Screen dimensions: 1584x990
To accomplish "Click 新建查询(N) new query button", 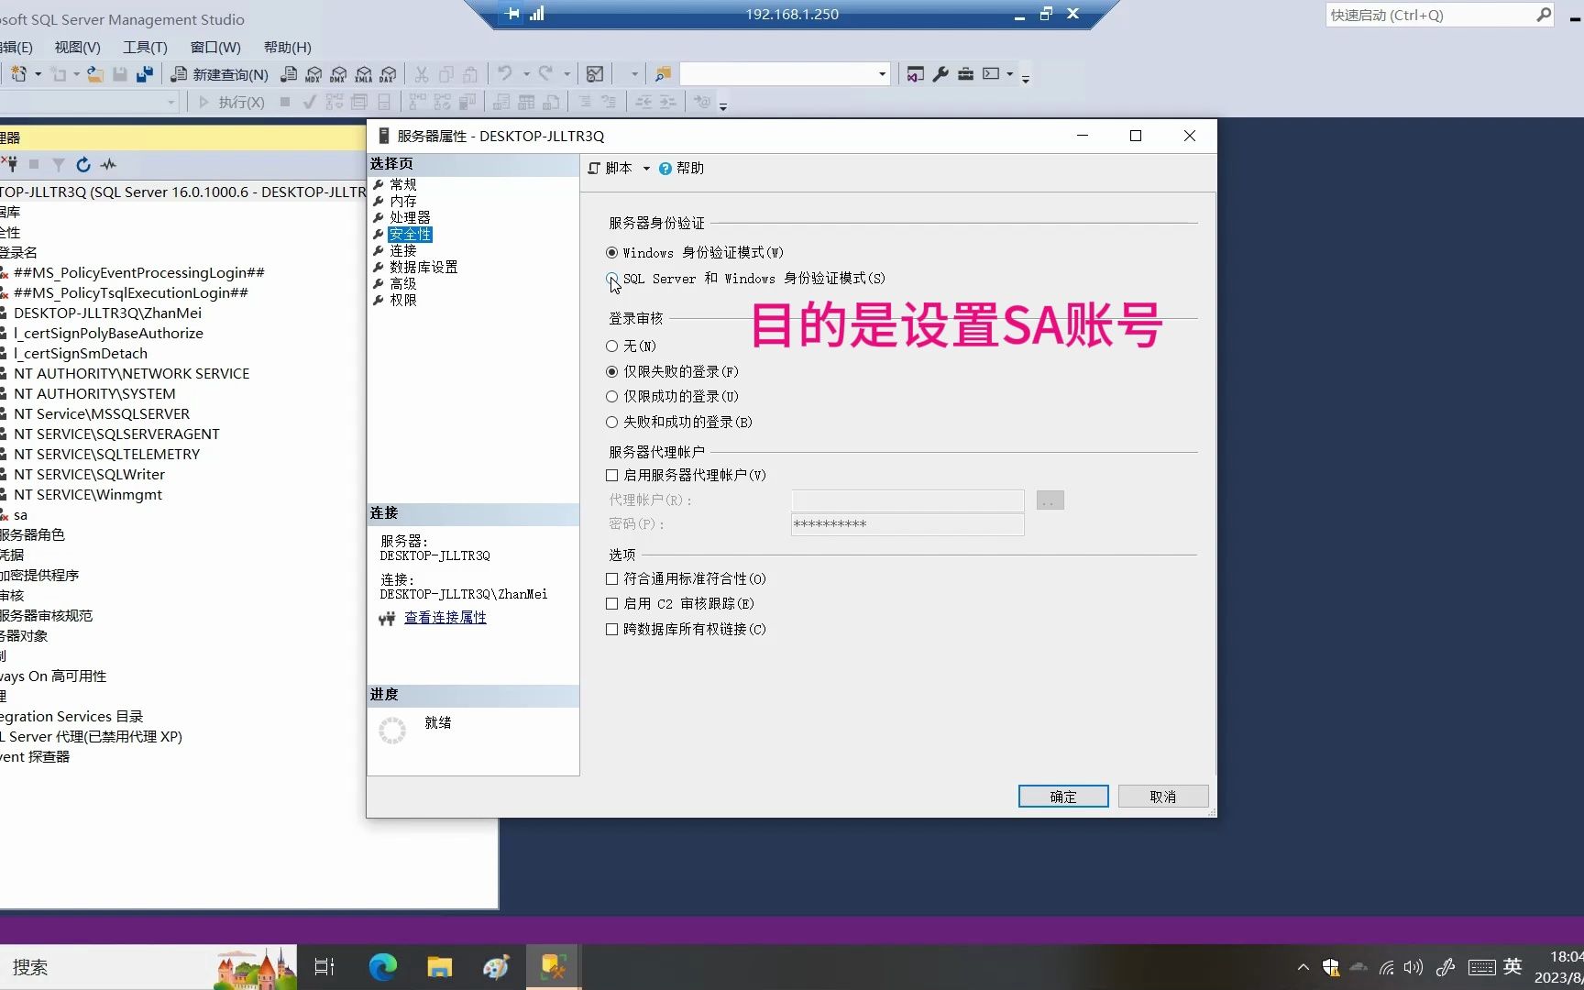I will click(x=220, y=74).
